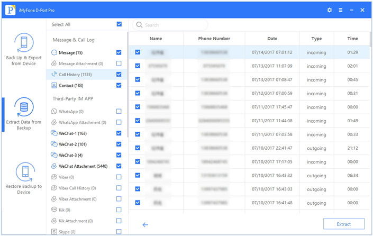
Task: Click the Third-Party IM APP heading
Action: 73,98
